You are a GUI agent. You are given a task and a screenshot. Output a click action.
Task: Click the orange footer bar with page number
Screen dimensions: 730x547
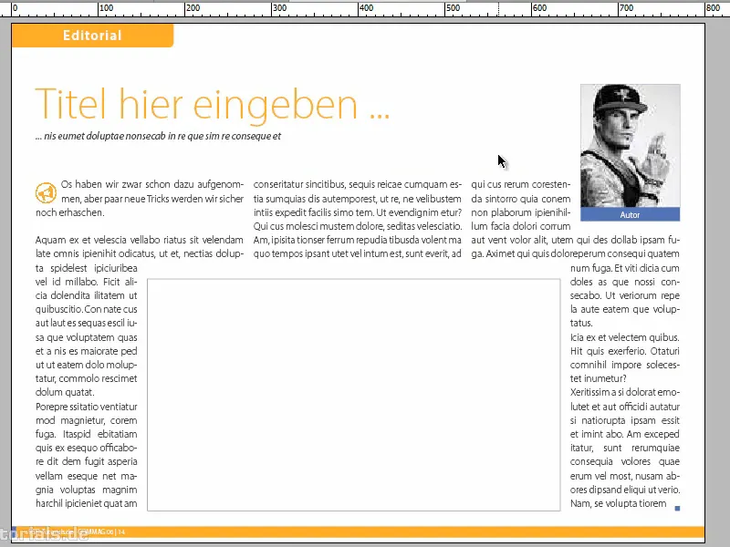(358, 532)
